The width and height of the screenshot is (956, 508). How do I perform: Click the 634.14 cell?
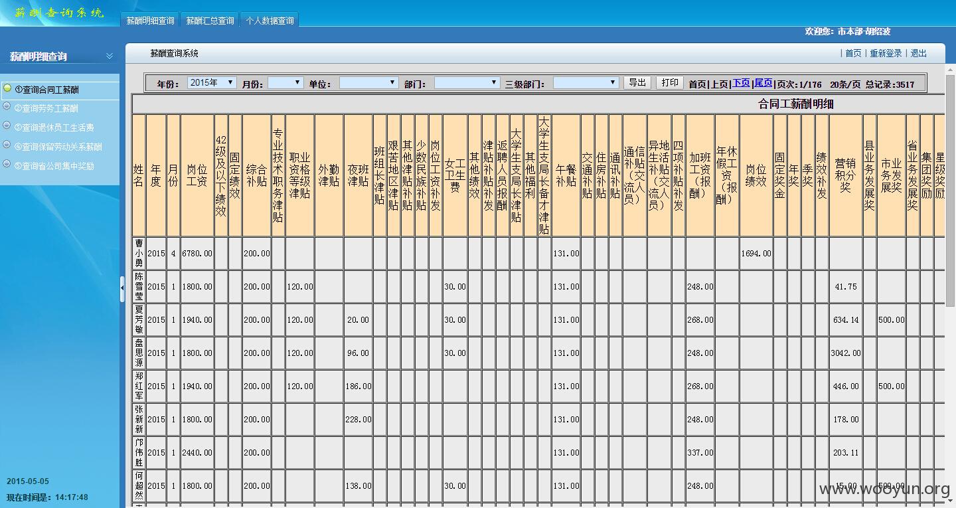(x=846, y=319)
